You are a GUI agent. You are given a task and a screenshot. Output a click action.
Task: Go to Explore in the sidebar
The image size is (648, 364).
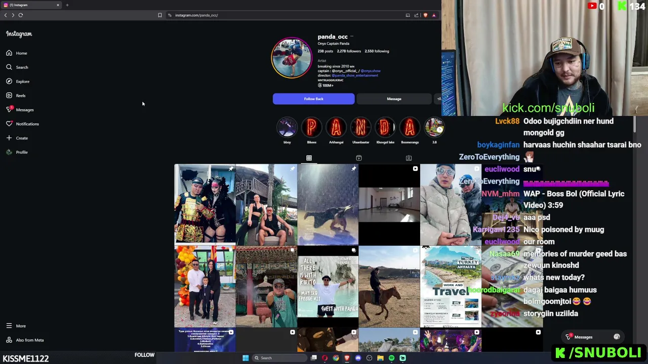tap(18, 81)
